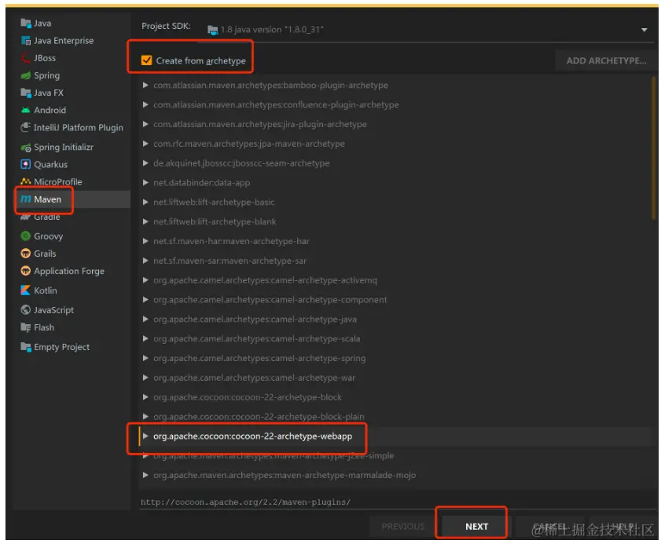Viewport: 661px width, 544px height.
Task: Select Quarkus project type label
Action: (x=50, y=164)
